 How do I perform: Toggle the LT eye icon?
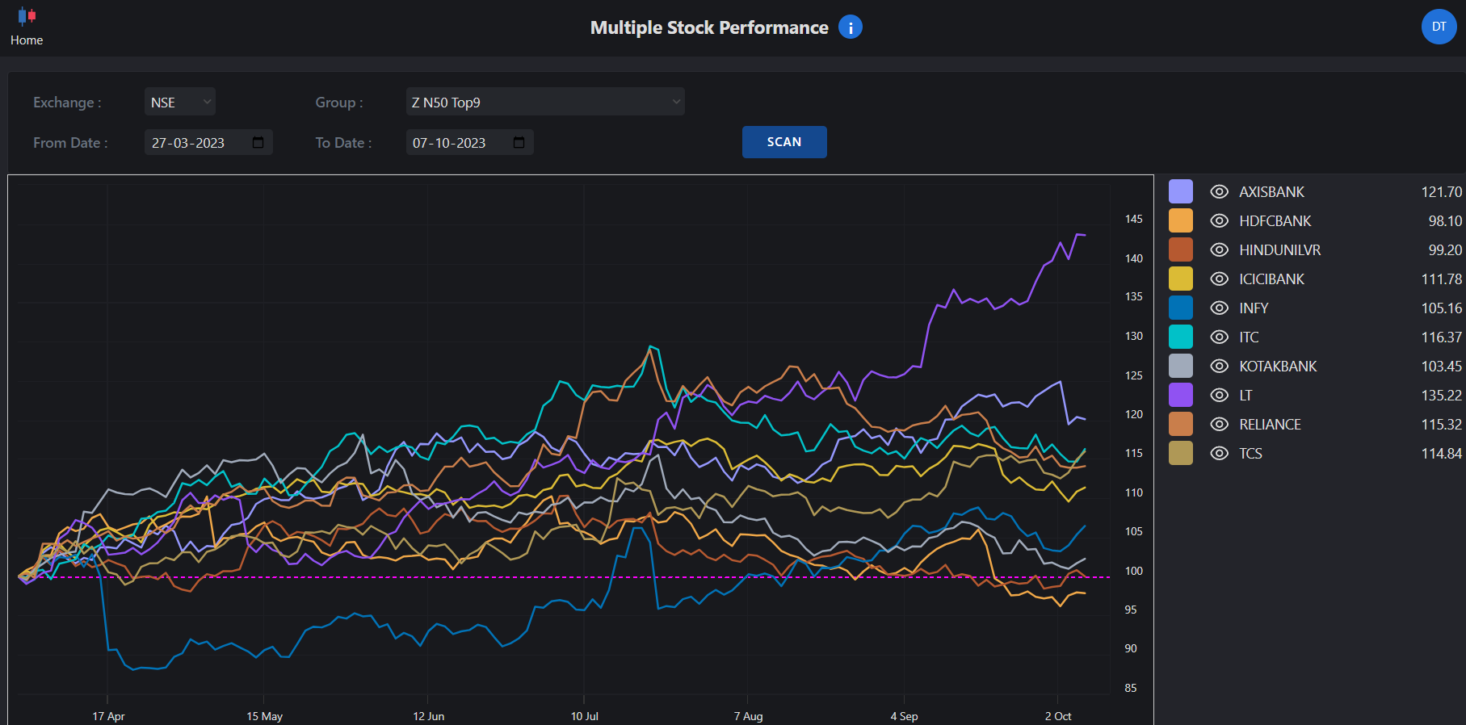[1219, 396]
